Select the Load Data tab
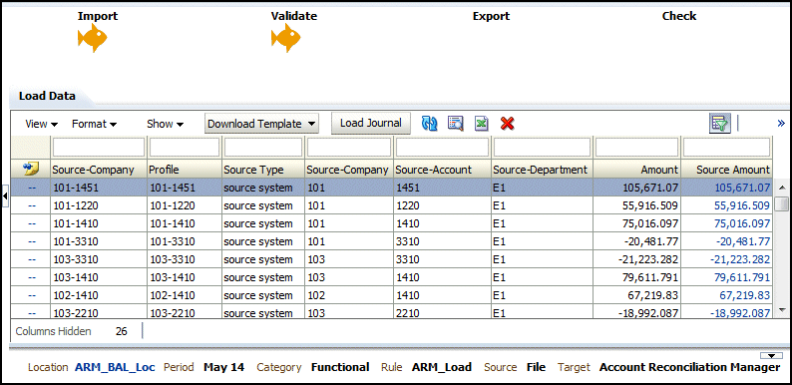Viewport: 792px width, 385px height. point(48,96)
